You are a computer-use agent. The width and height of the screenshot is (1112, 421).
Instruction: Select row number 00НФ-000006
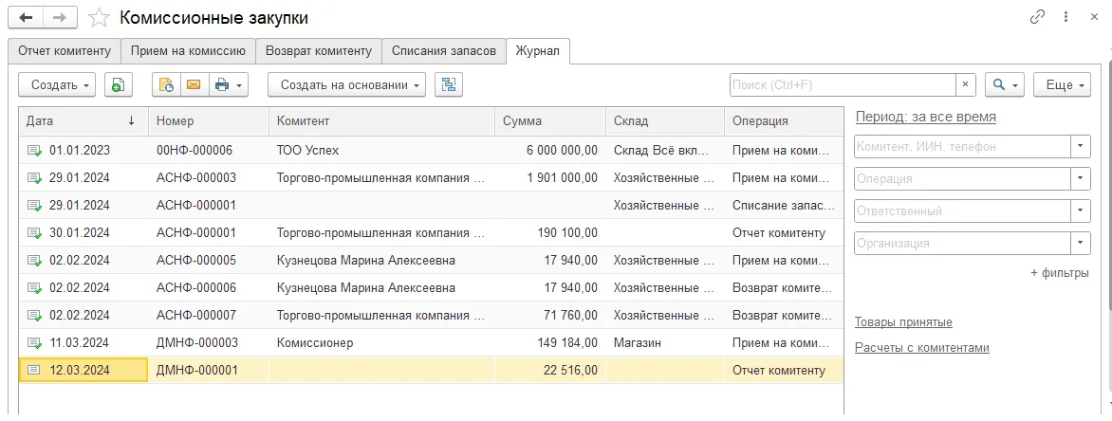coord(195,150)
